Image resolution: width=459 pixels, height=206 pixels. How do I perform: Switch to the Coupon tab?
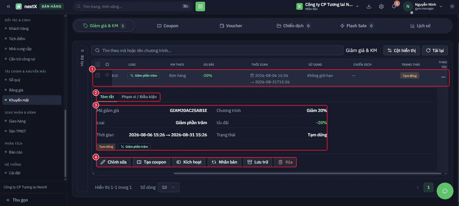[168, 26]
